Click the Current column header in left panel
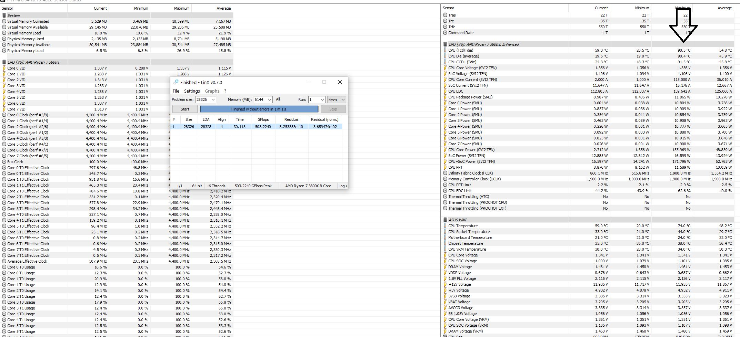The width and height of the screenshot is (740, 337). [100, 8]
